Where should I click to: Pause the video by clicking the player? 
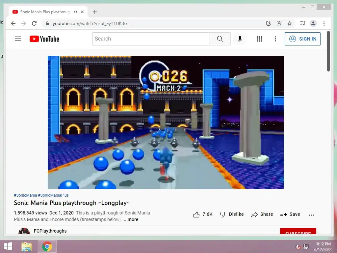(166, 123)
